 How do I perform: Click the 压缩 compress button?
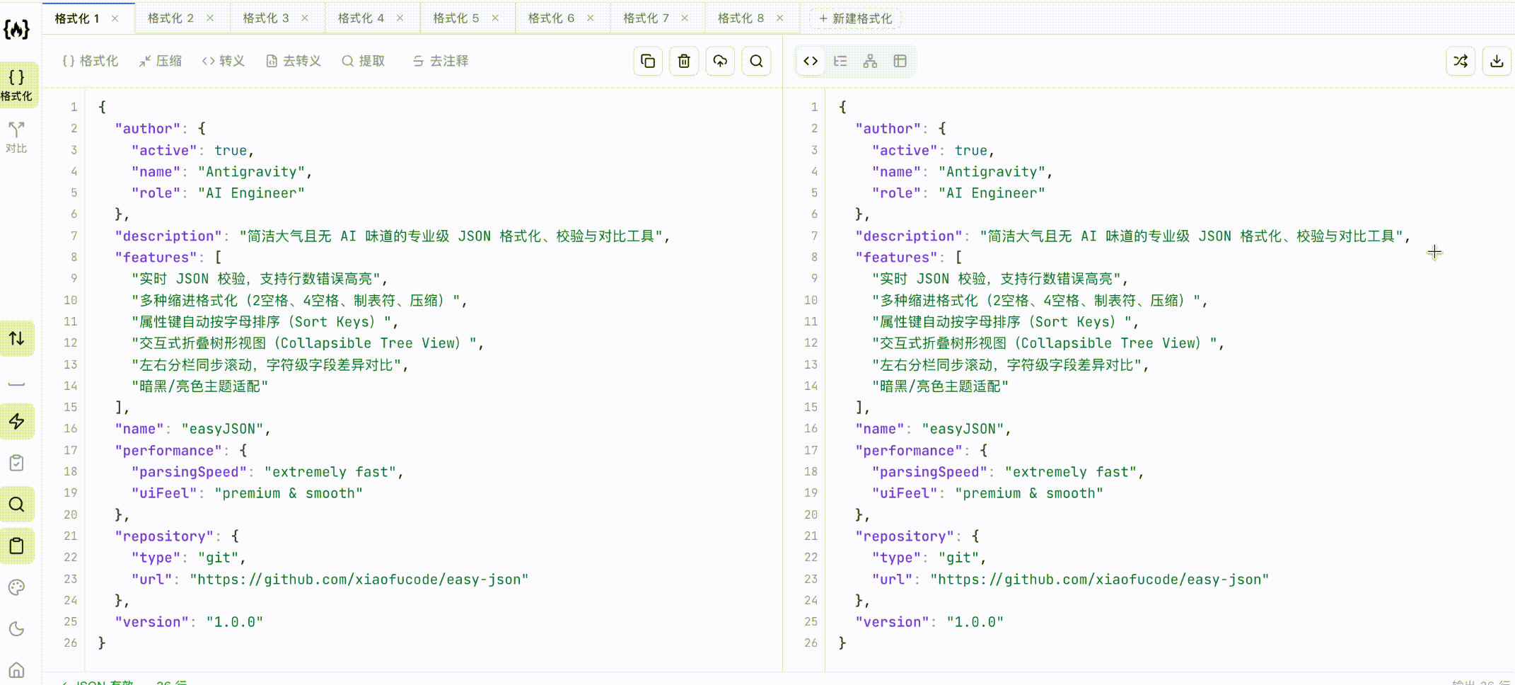click(x=161, y=61)
